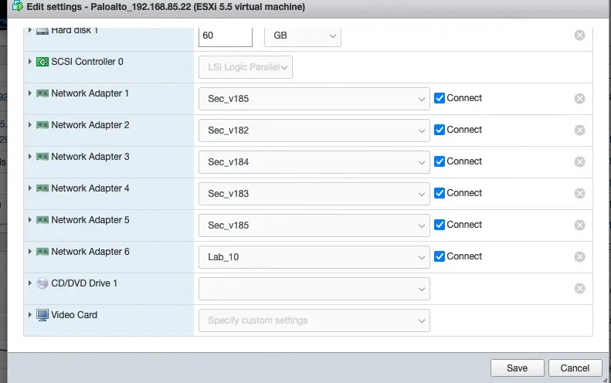
Task: Expand the Video Card section
Action: [x=30, y=315]
